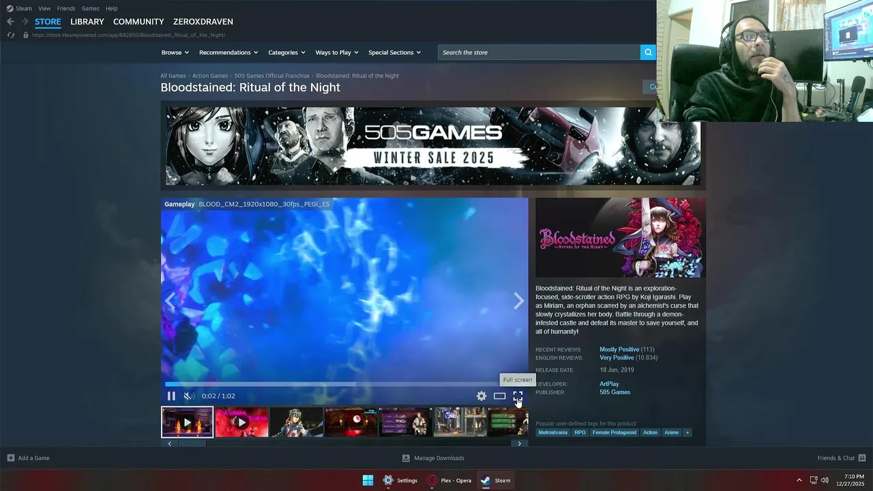Switch to Plex - Opera taskbar app
The height and width of the screenshot is (491, 873).
pyautogui.click(x=449, y=480)
